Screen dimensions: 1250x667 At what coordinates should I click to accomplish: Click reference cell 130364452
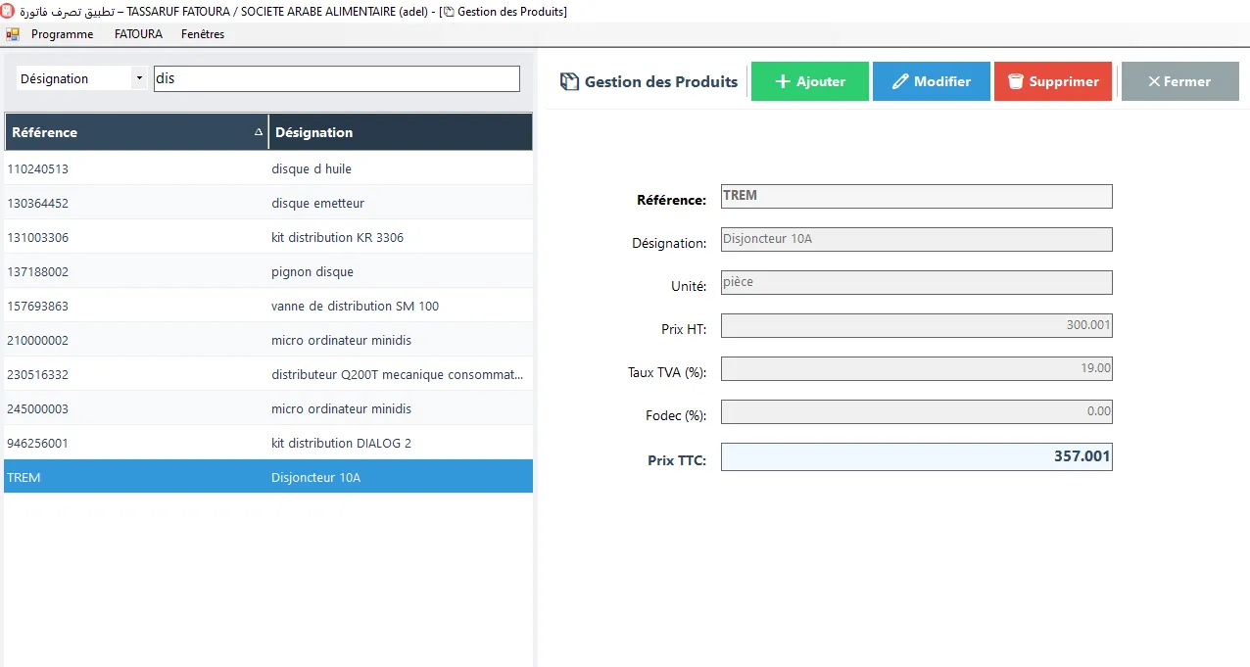pyautogui.click(x=136, y=203)
